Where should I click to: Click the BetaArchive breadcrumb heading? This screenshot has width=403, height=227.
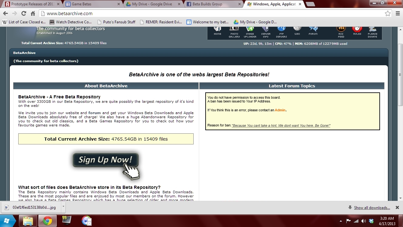[x=24, y=53]
